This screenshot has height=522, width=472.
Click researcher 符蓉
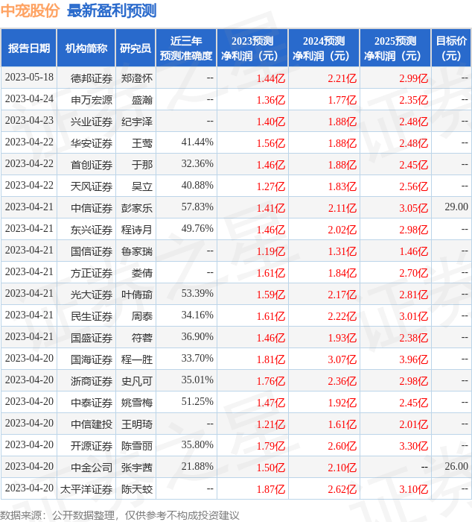(x=142, y=339)
